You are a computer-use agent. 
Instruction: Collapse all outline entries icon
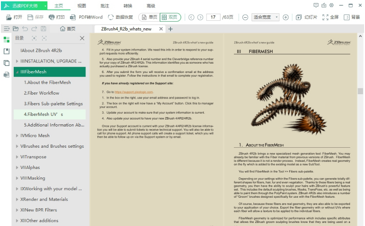[x=44, y=38]
